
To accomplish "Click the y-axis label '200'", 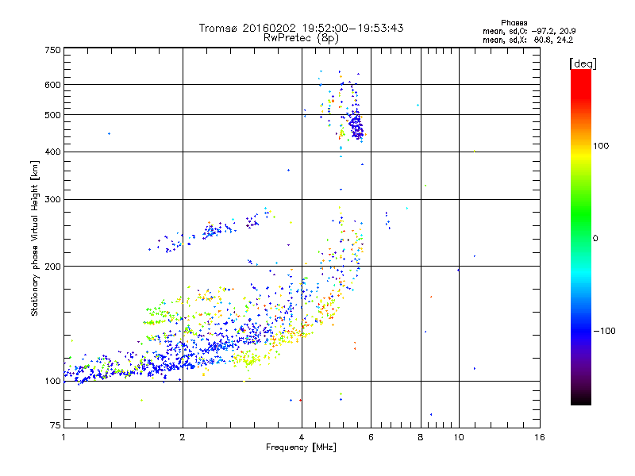I will coord(52,267).
